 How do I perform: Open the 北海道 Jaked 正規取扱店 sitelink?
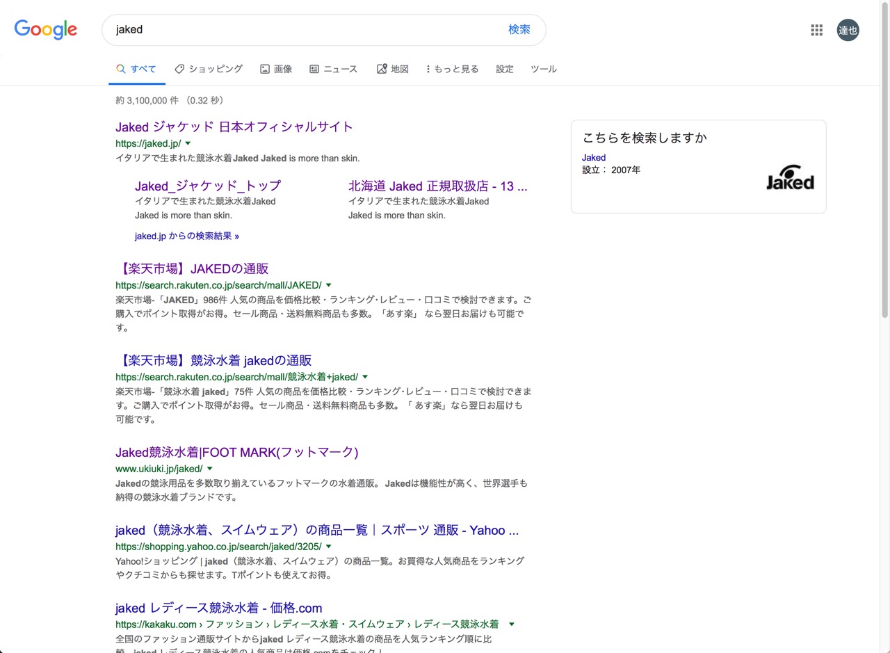pos(438,186)
